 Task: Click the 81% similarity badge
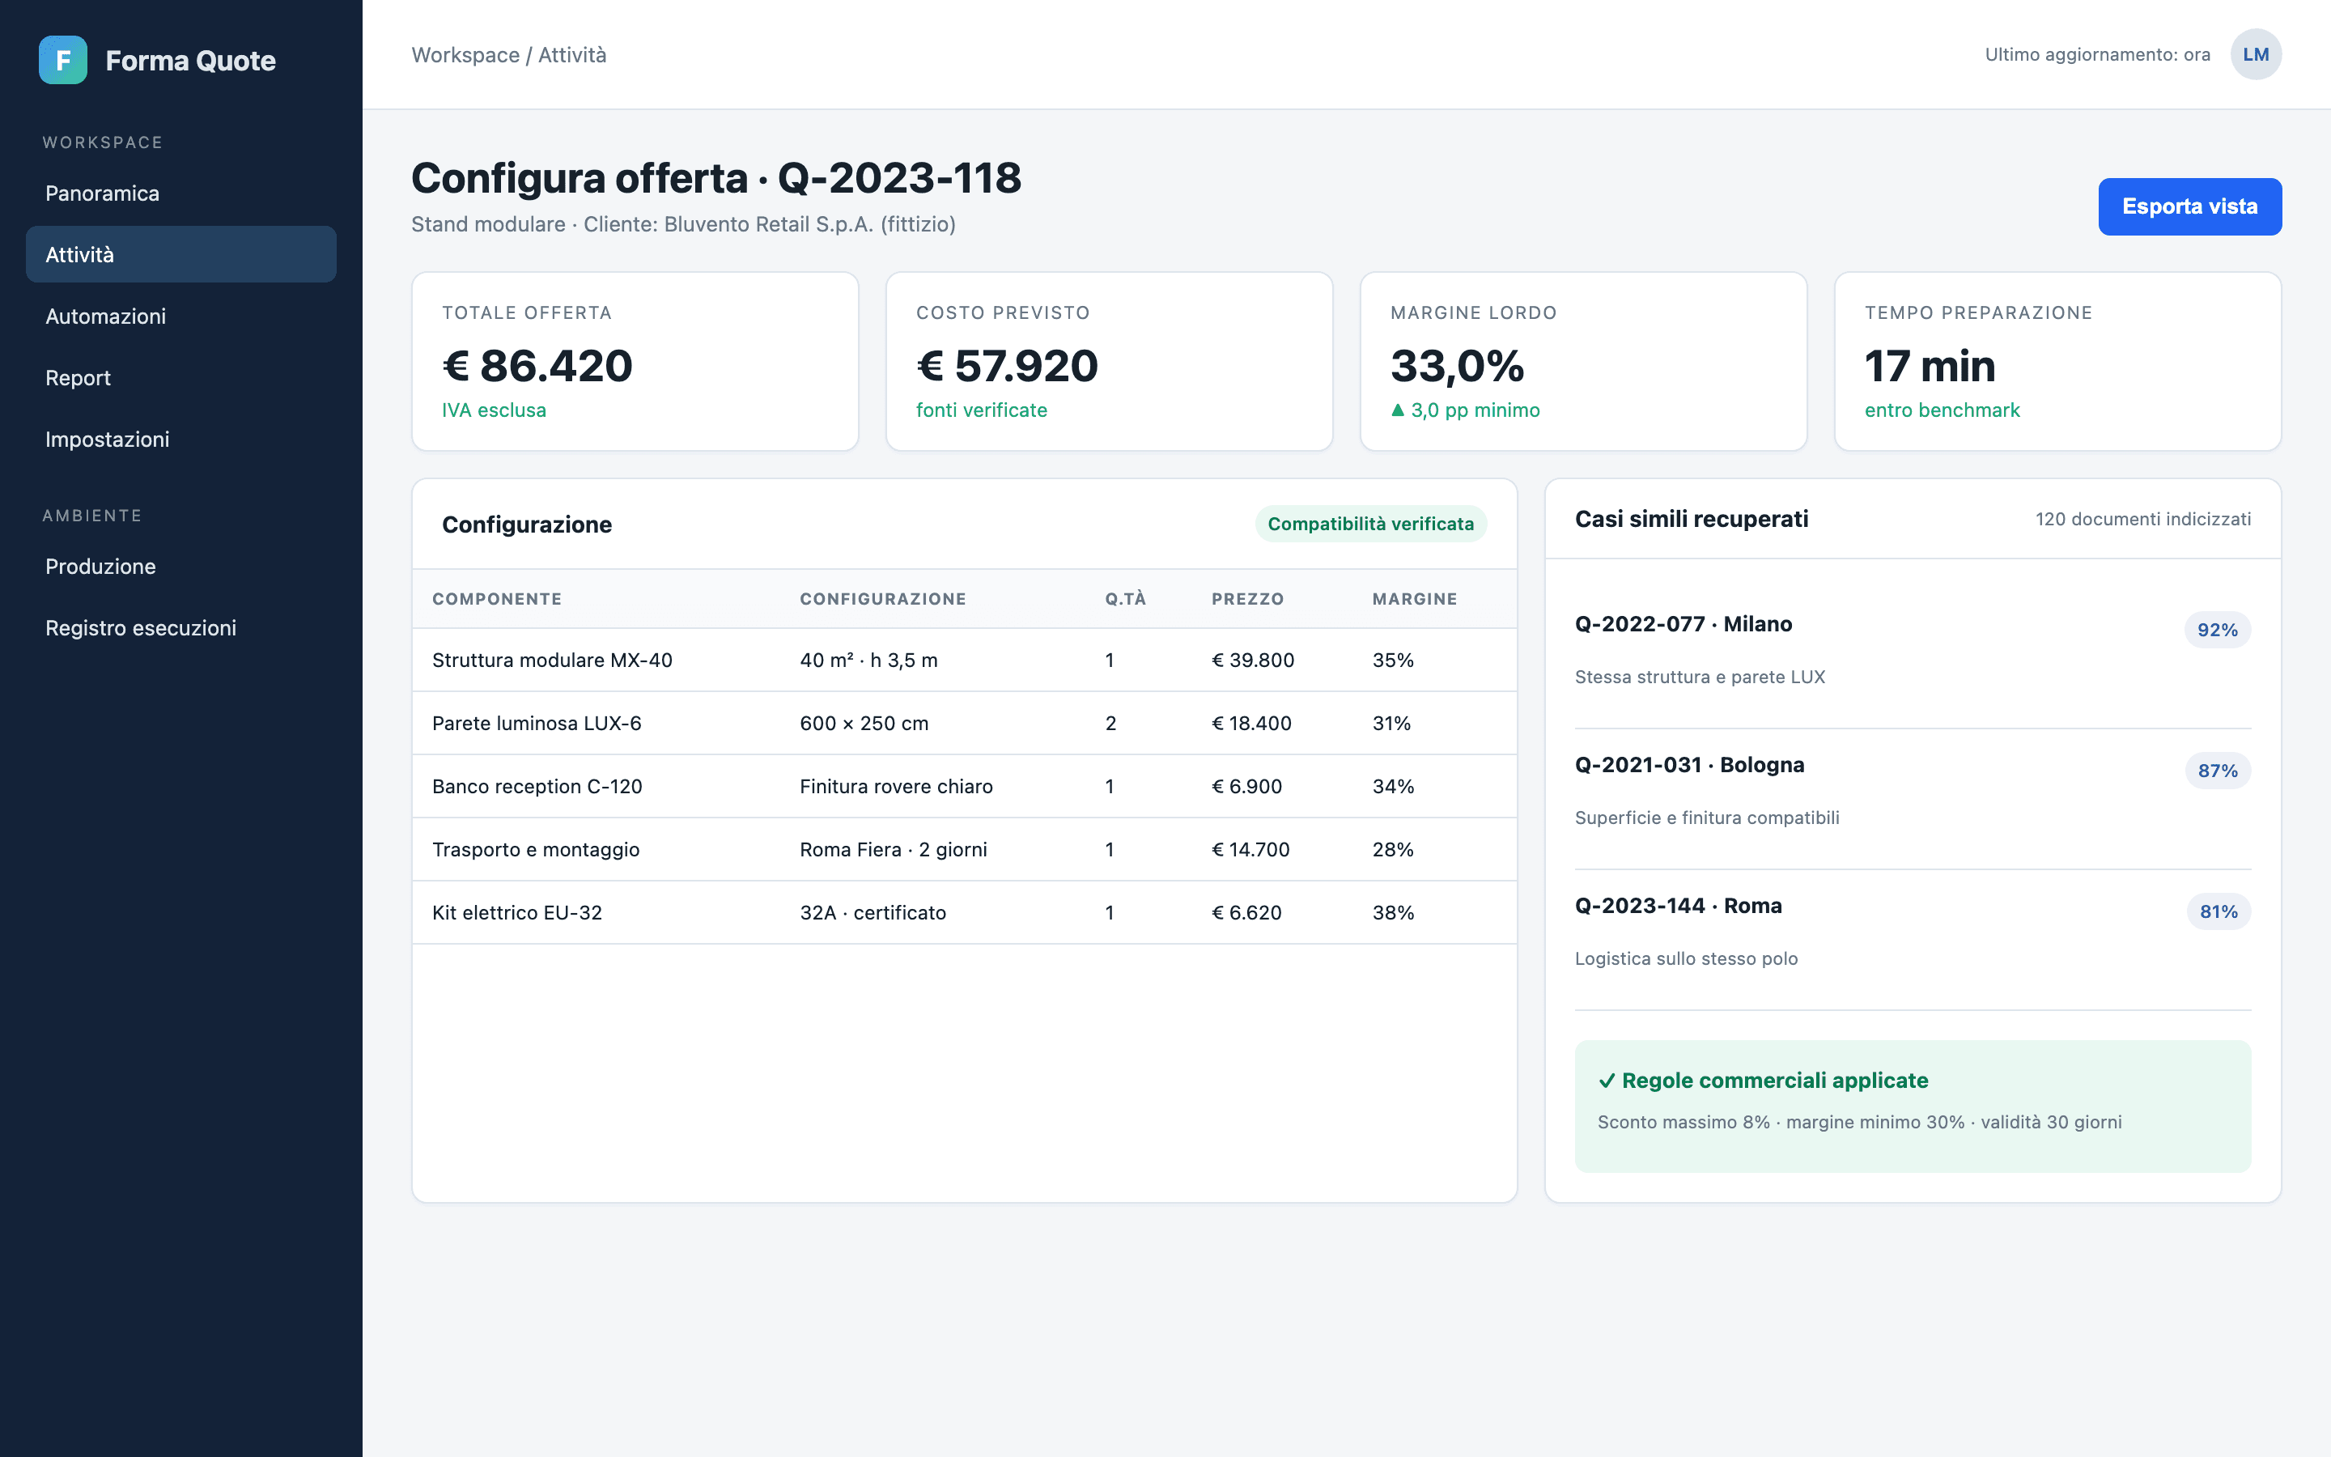coord(2218,911)
